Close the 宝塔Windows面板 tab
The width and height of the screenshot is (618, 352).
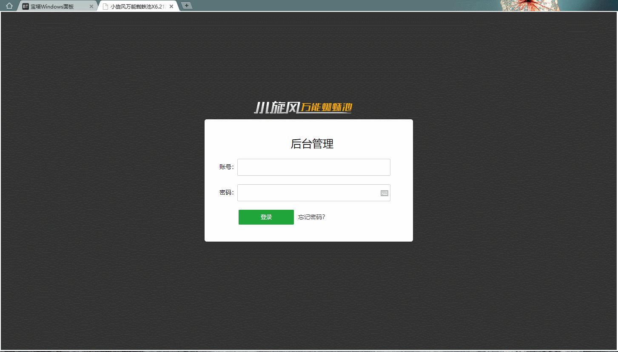pyautogui.click(x=91, y=6)
